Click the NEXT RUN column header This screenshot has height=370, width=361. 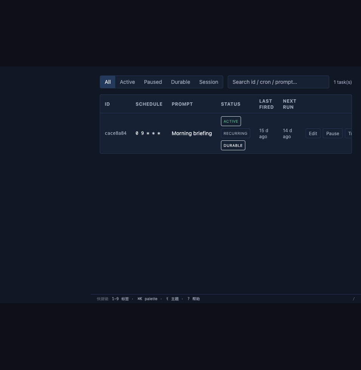point(290,104)
